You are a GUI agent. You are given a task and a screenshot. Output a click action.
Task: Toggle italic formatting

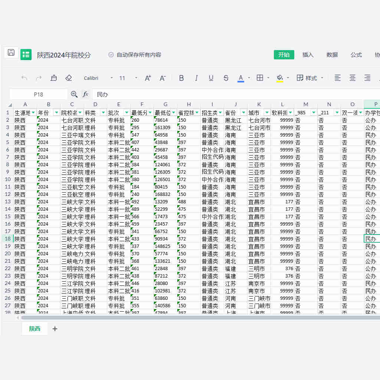click(196, 78)
